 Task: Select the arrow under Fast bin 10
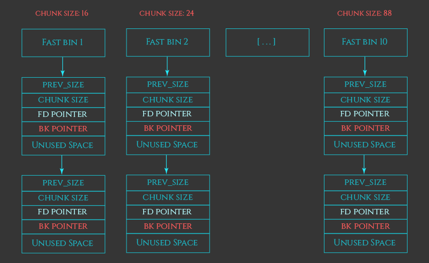tap(365, 66)
